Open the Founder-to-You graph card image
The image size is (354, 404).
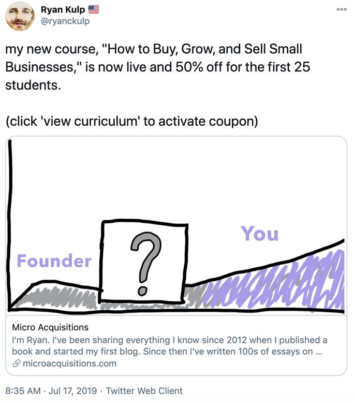[x=176, y=225]
